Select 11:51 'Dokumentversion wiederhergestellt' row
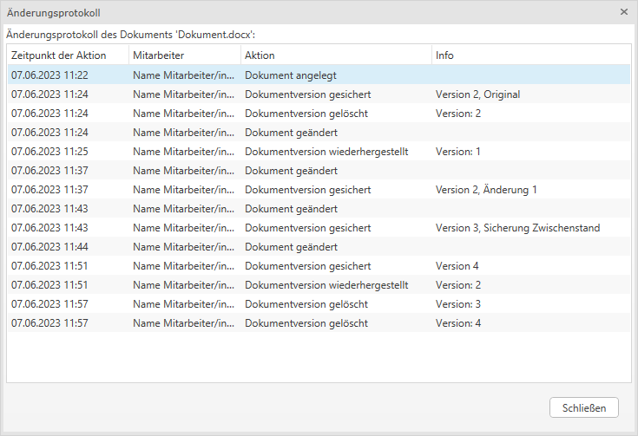Screen dimensions: 638x436 (x=326, y=285)
